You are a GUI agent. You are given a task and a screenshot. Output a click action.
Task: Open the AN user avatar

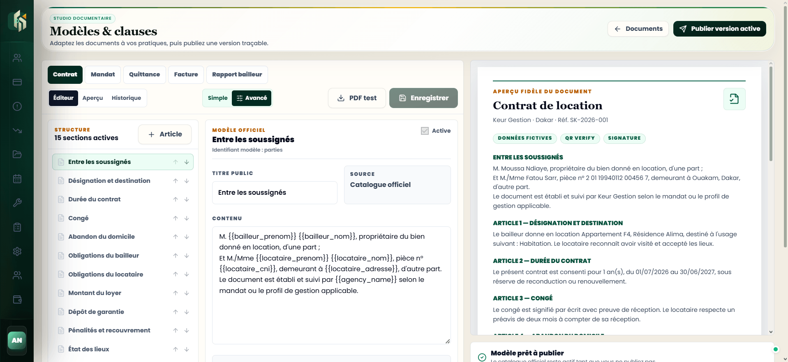click(17, 340)
